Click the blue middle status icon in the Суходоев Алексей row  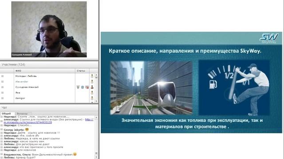tap(83, 87)
